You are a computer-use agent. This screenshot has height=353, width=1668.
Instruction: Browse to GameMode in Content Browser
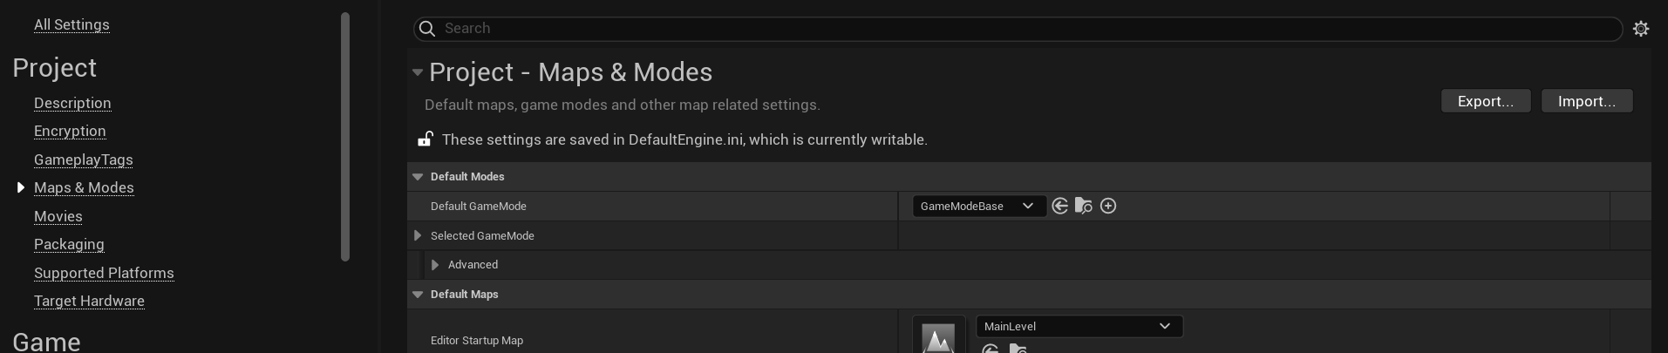pos(1084,206)
